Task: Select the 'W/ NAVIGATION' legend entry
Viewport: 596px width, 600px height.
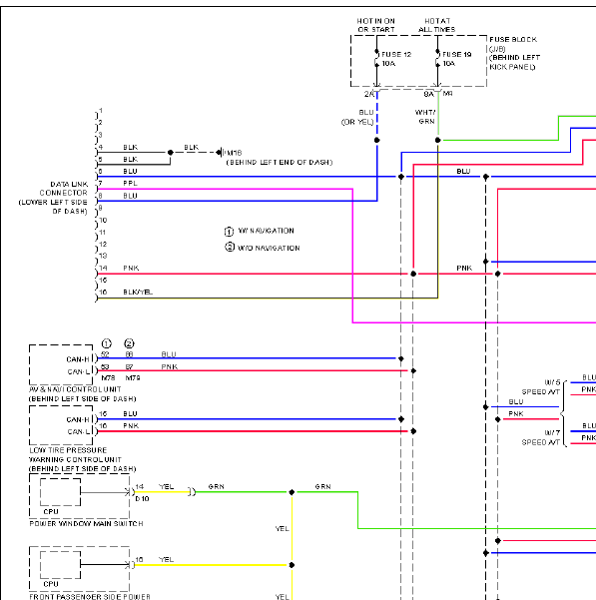Action: point(260,232)
